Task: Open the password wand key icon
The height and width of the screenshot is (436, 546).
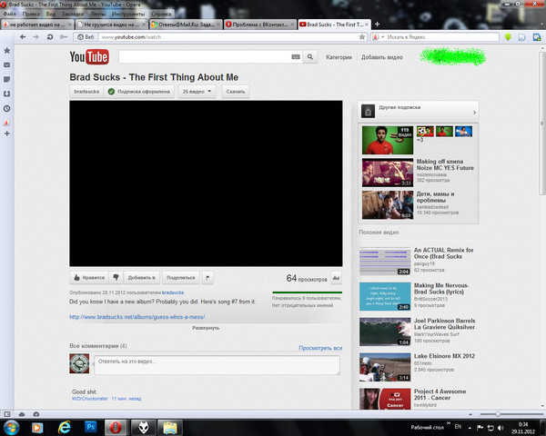Action: click(64, 37)
